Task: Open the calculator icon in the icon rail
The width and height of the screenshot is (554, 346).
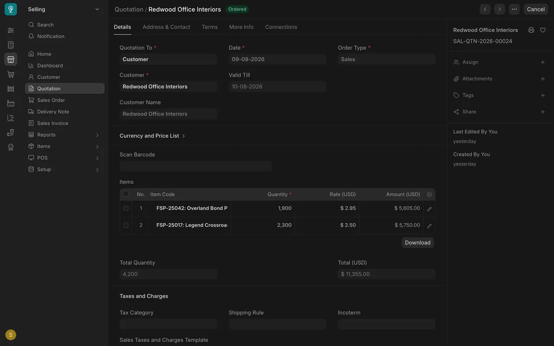Action: tap(11, 45)
